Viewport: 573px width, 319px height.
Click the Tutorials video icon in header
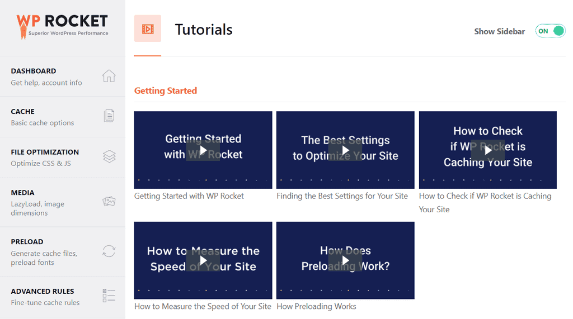pos(148,28)
